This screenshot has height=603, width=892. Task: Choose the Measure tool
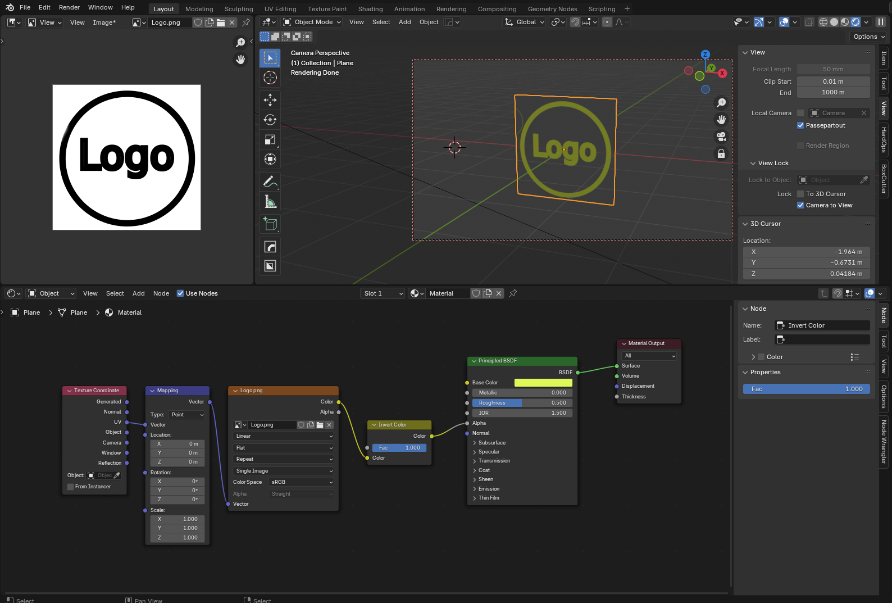click(x=270, y=202)
